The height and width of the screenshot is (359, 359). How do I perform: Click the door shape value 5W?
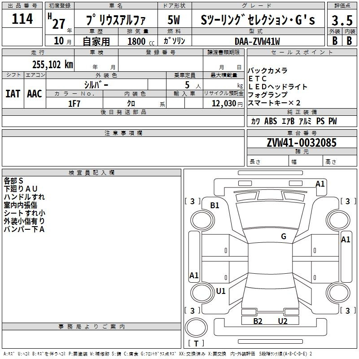click(x=174, y=20)
